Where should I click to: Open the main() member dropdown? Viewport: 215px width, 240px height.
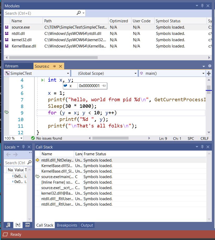(x=203, y=73)
